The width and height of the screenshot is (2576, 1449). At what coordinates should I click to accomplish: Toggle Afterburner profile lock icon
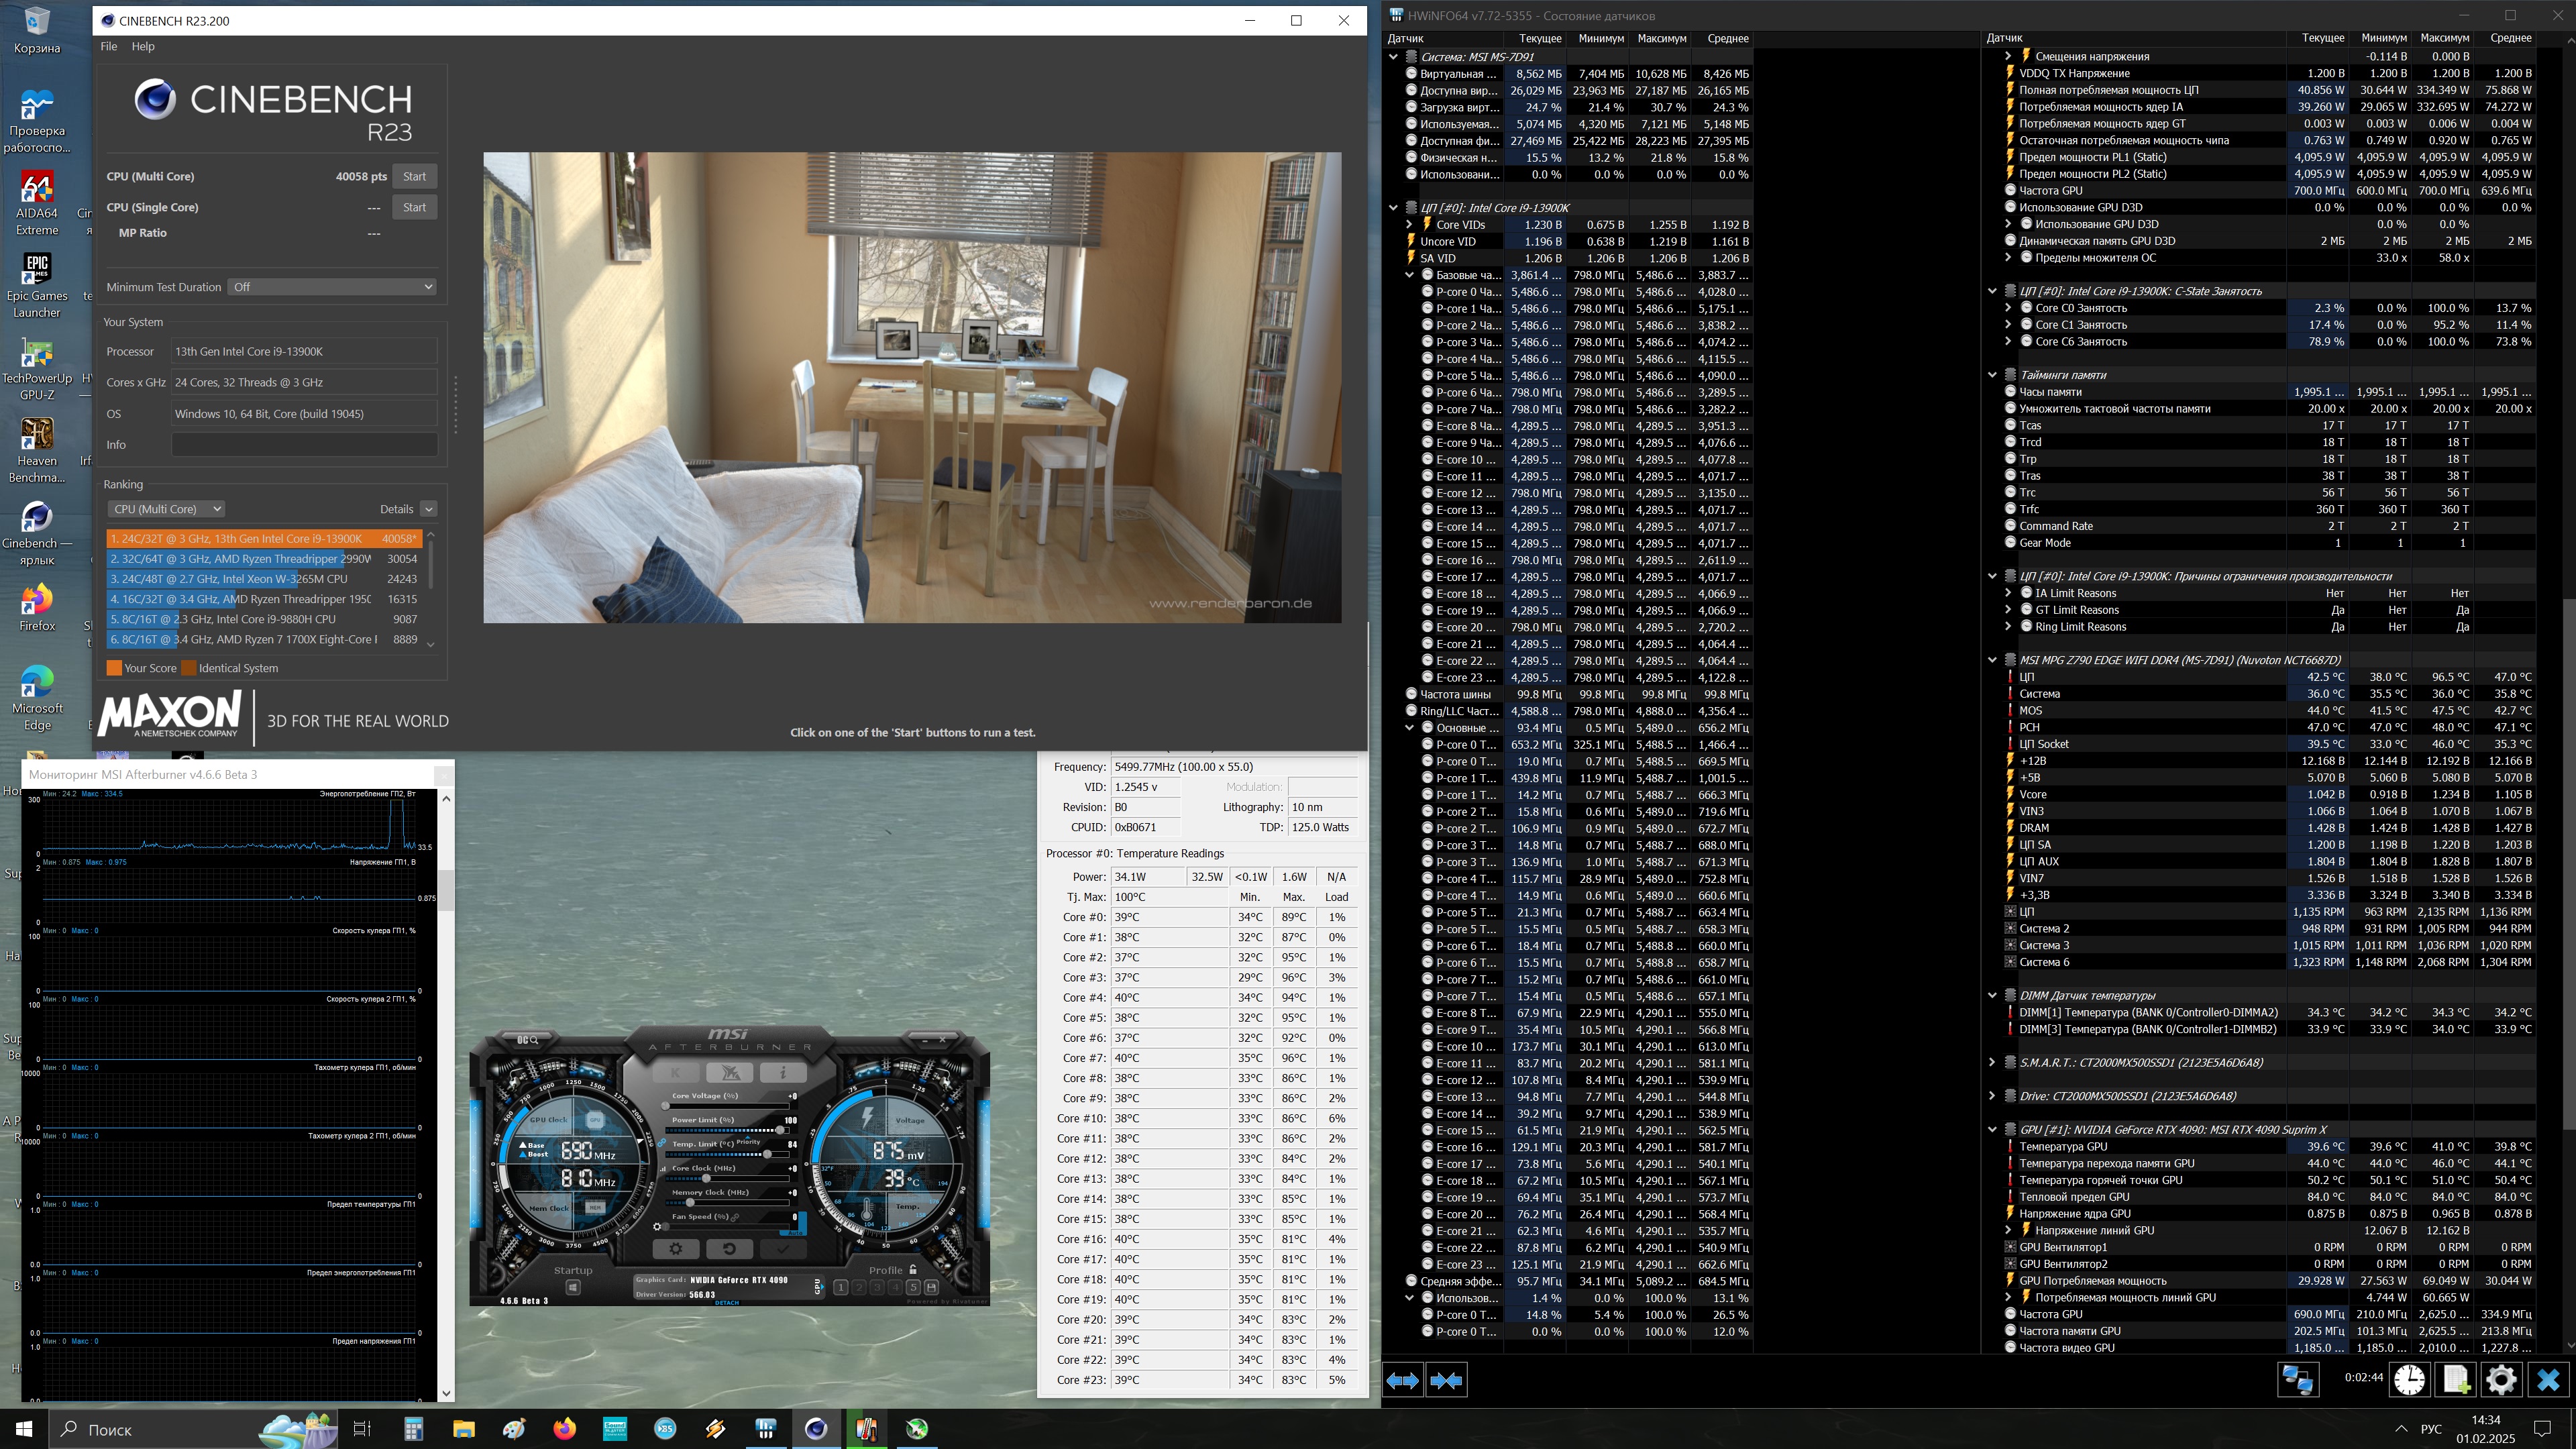[x=913, y=1270]
